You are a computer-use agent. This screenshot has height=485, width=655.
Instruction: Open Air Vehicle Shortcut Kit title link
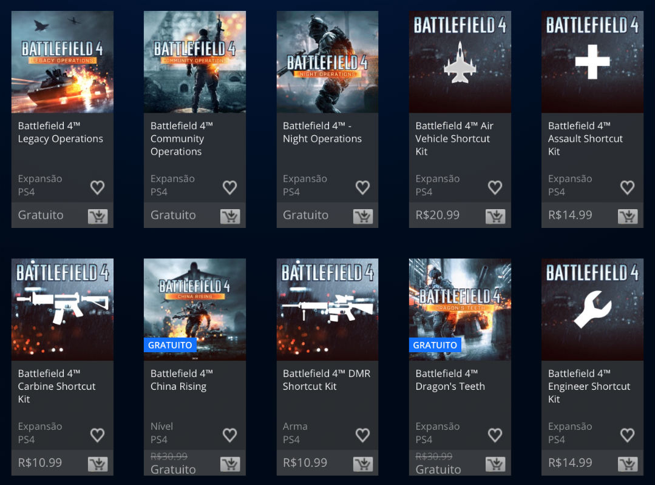[455, 138]
